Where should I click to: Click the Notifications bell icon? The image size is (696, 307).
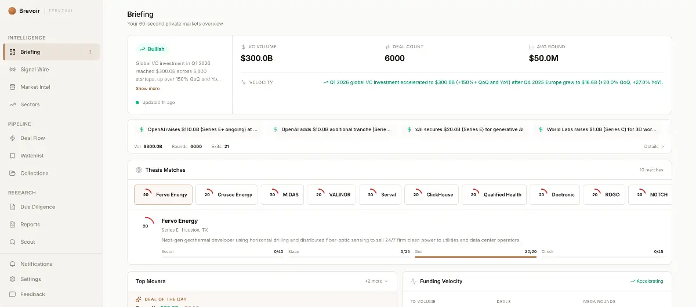[x=13, y=263]
